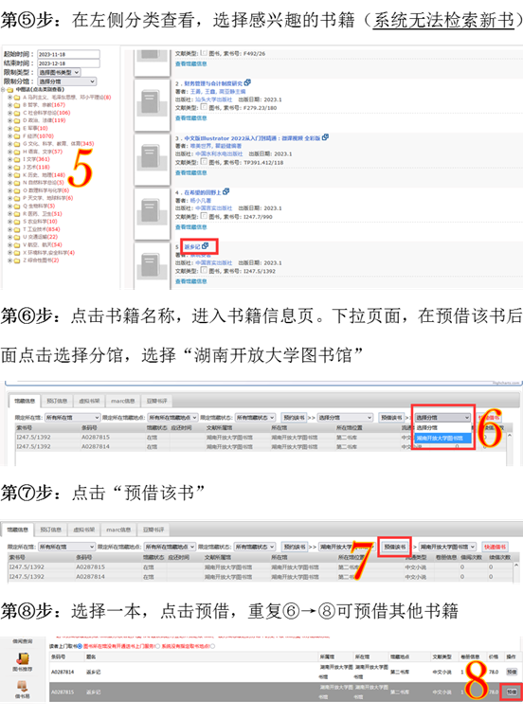Click scrollbar up arrow in step 6 table
The height and width of the screenshot is (719, 523).
pos(509,435)
